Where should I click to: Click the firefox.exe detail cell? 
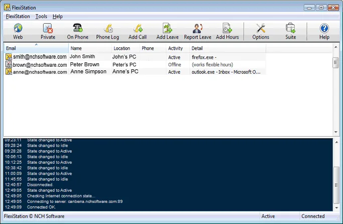click(x=204, y=57)
